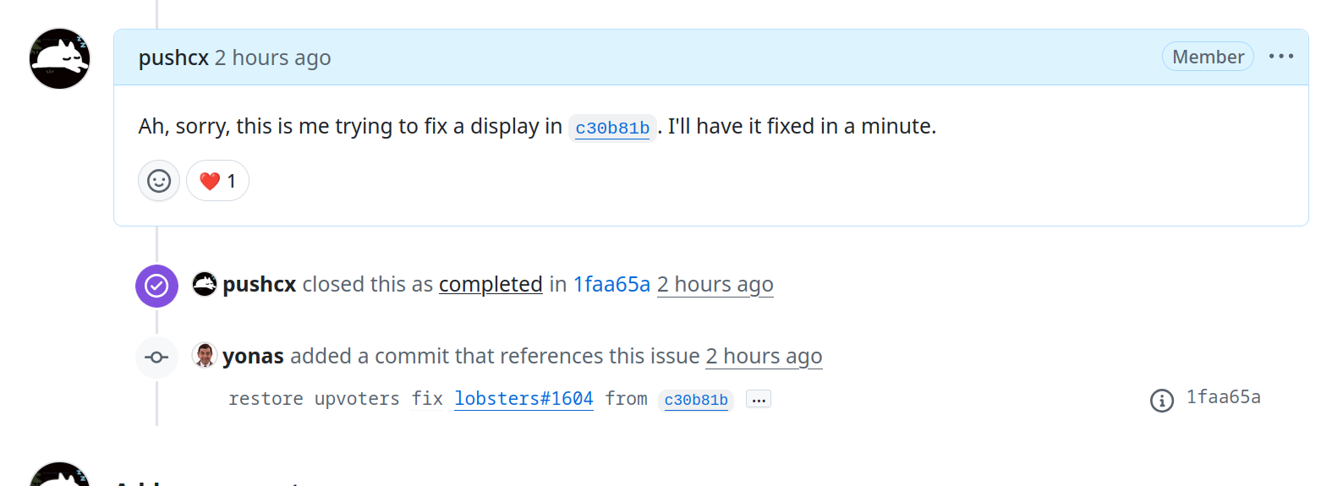Click the info icon beside 1faa65a

1162,401
